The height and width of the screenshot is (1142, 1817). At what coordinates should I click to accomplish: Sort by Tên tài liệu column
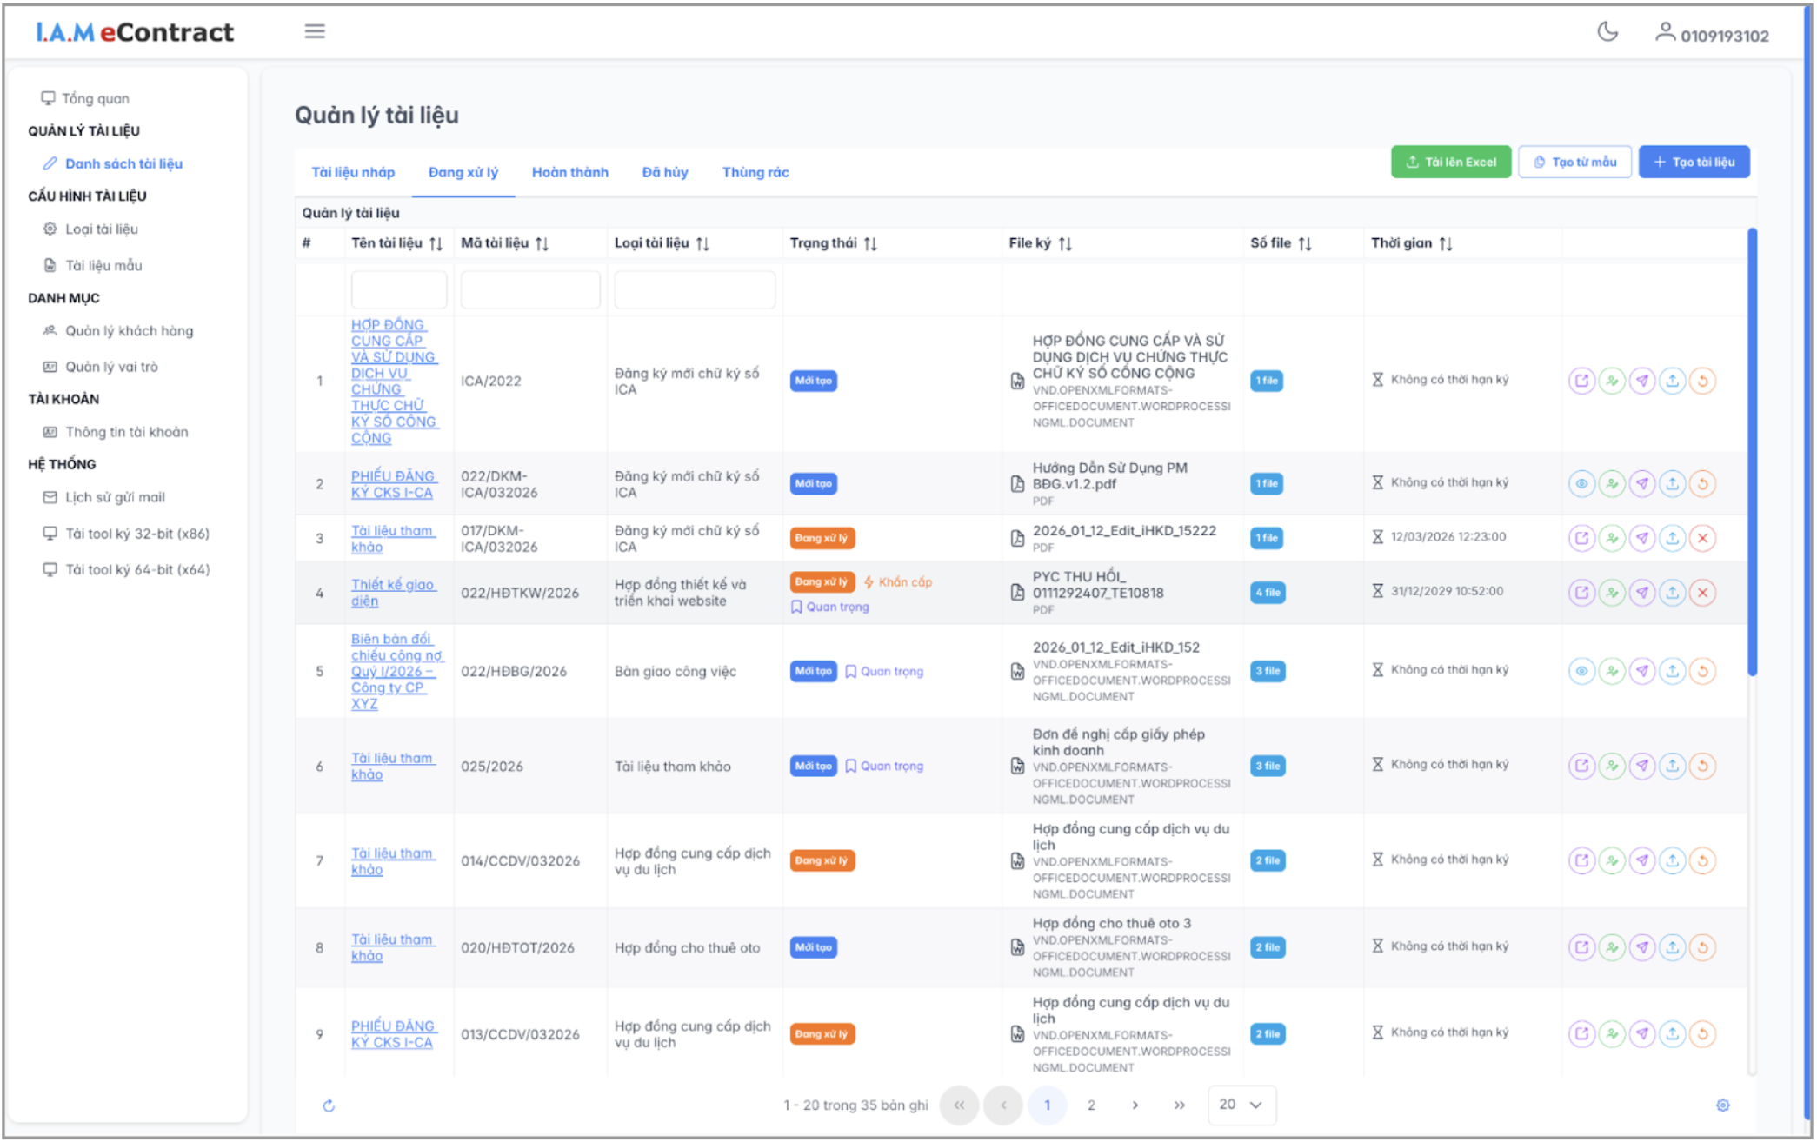point(436,244)
